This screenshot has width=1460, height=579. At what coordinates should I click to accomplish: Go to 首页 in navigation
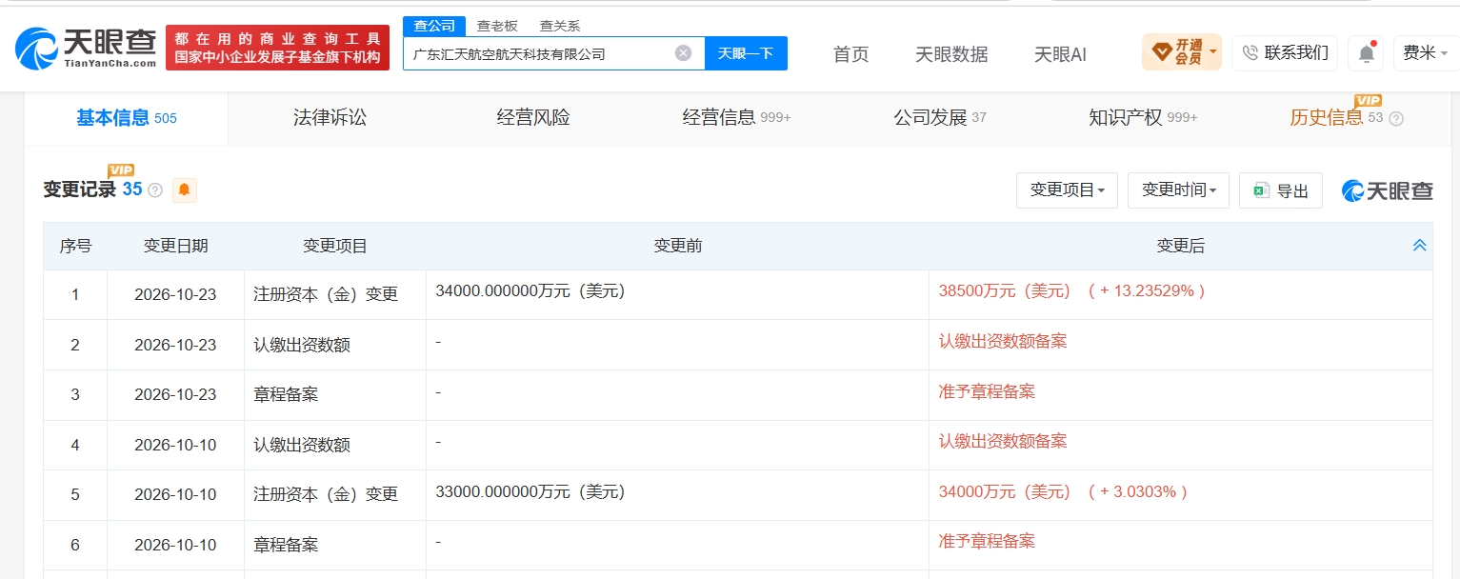[851, 54]
